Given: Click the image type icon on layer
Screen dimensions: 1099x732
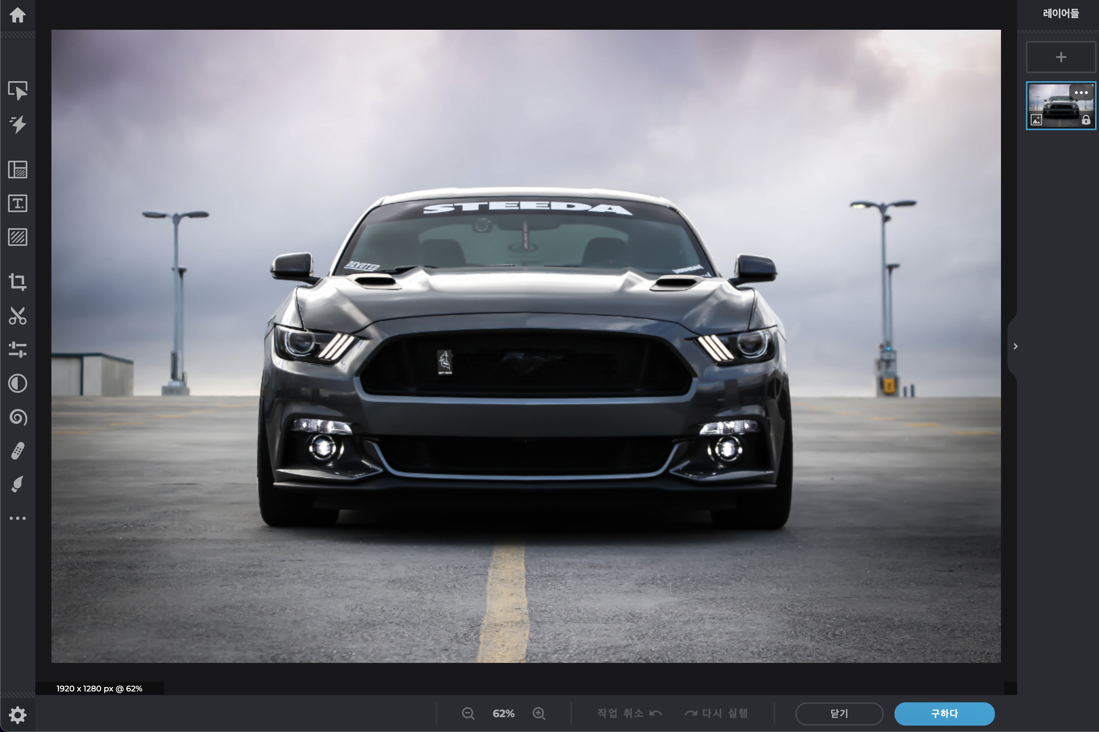Looking at the screenshot, I should [x=1036, y=120].
